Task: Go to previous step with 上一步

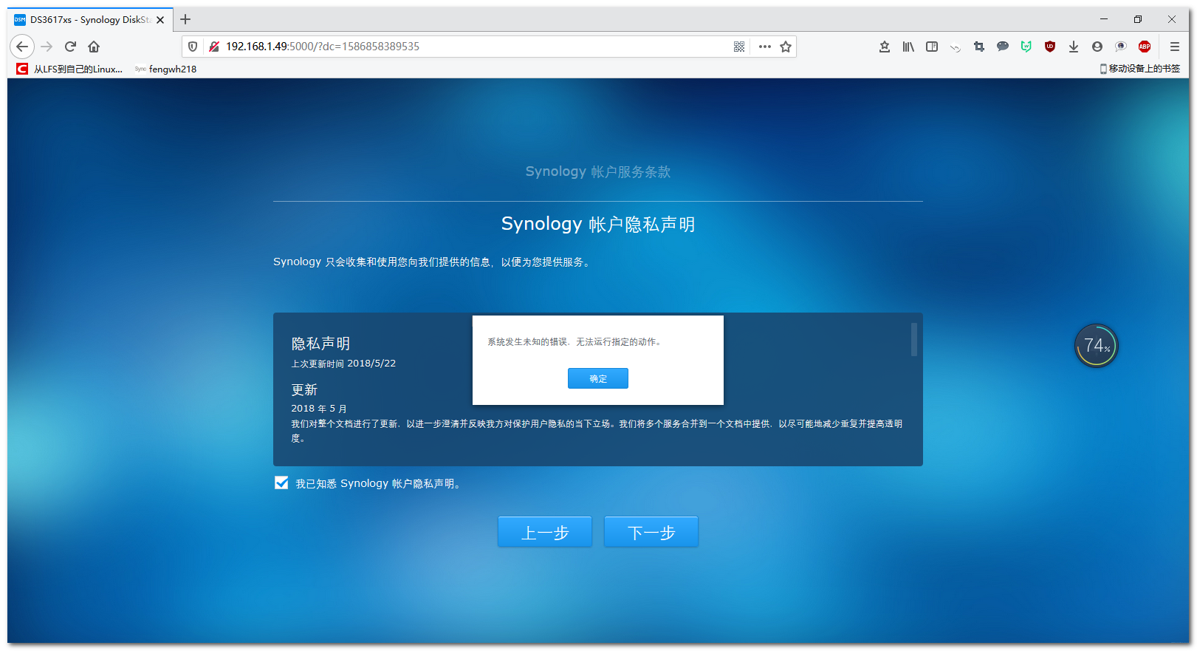Action: point(545,532)
